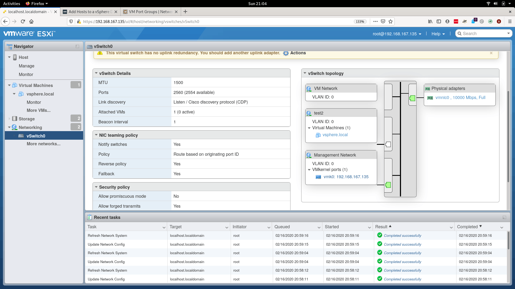Image resolution: width=515 pixels, height=289 pixels.
Task: Bookmark this page with star icon
Action: 391,21
